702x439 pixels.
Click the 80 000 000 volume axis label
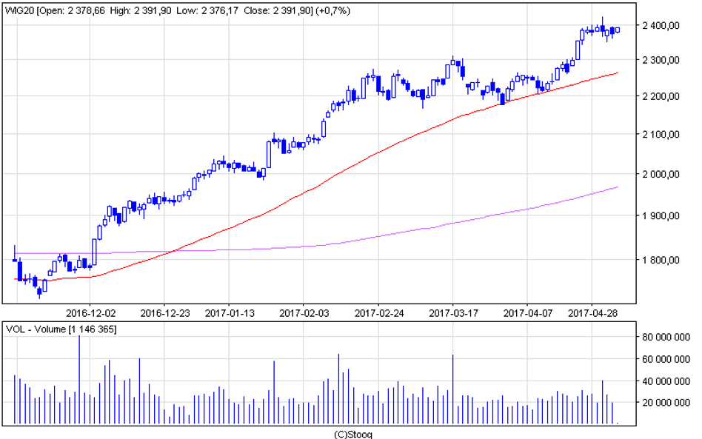[x=666, y=337]
